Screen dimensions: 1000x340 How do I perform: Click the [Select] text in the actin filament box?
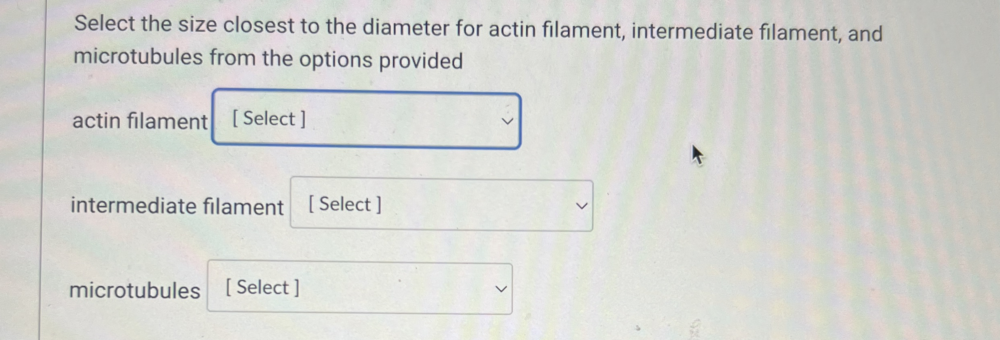click(x=268, y=118)
